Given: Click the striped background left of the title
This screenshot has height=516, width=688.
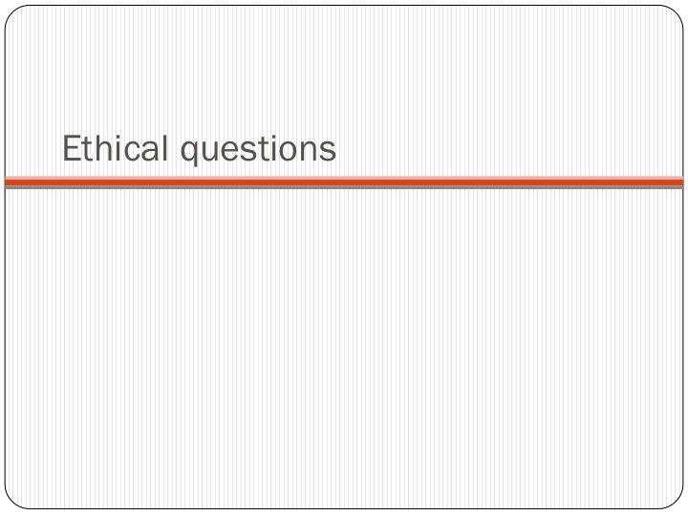Looking at the screenshot, I should [x=33, y=149].
